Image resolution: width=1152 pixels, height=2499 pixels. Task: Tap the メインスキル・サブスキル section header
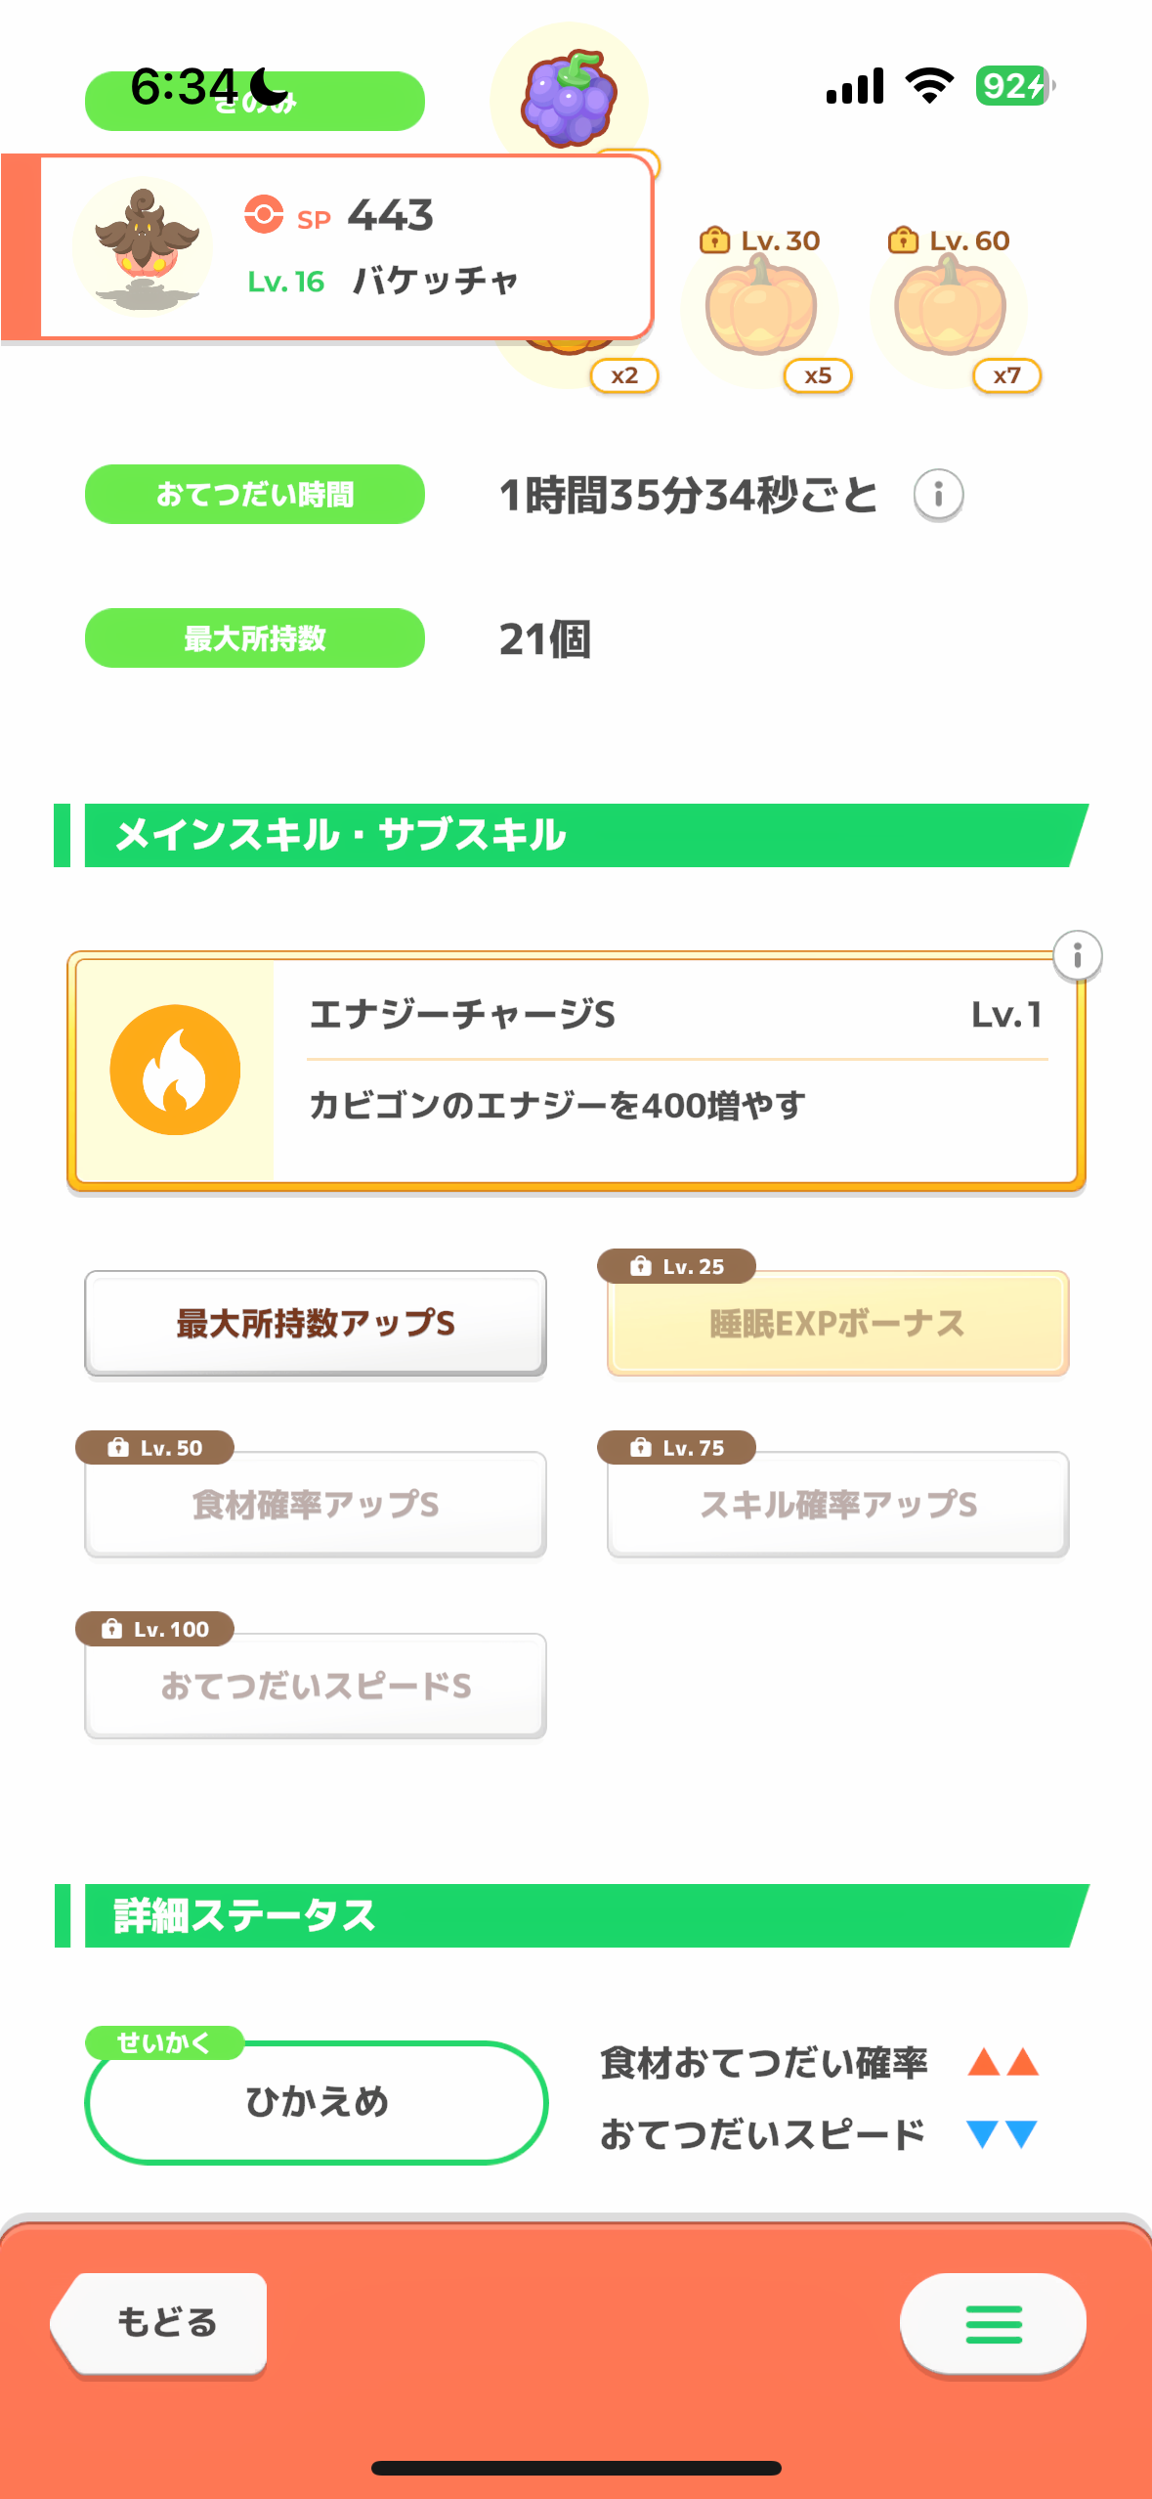point(576,836)
